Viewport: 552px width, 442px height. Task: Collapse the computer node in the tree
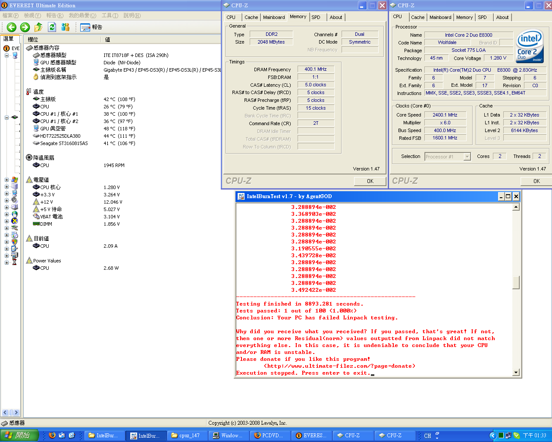coord(6,55)
